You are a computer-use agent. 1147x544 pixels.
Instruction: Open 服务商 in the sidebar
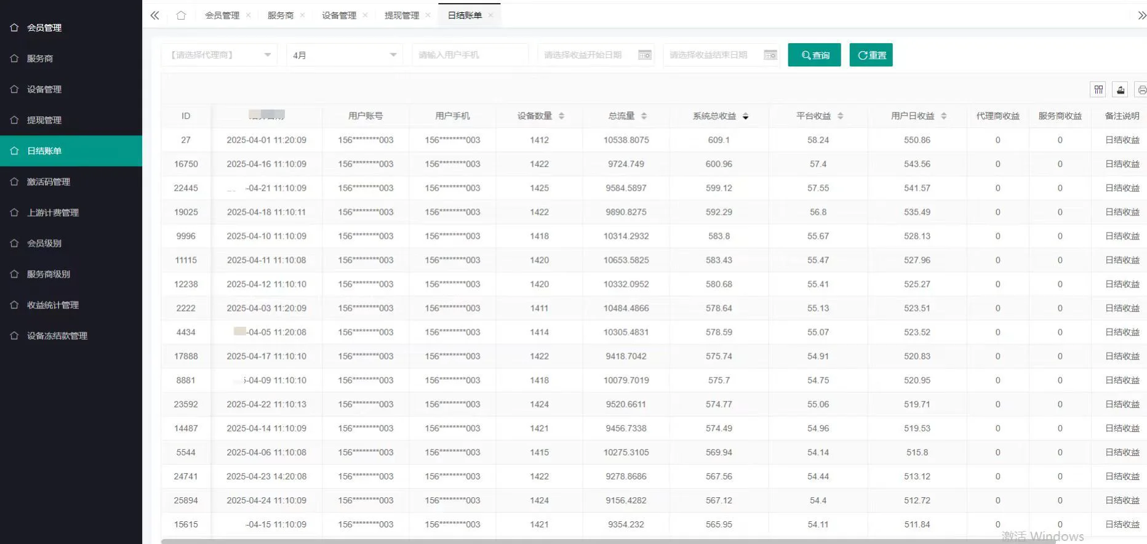[71, 58]
